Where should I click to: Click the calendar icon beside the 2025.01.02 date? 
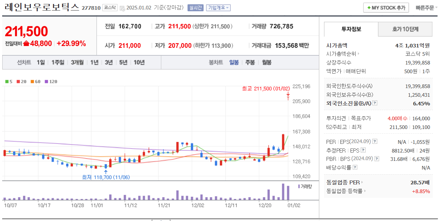coord(122,8)
